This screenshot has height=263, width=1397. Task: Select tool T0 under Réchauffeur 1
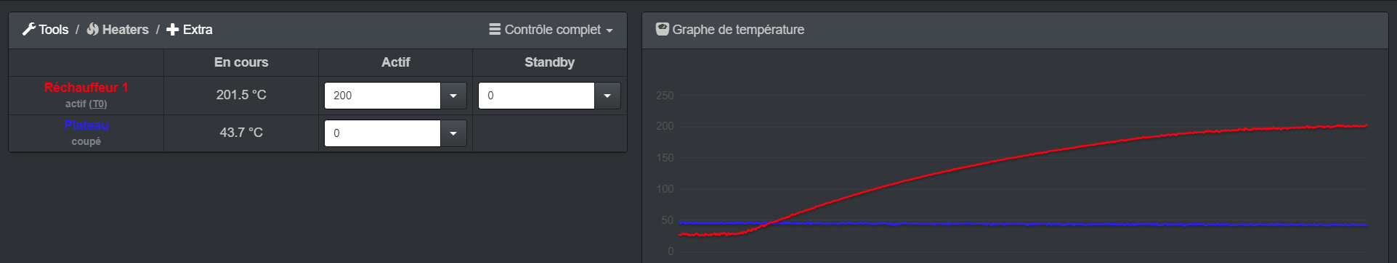(x=99, y=104)
